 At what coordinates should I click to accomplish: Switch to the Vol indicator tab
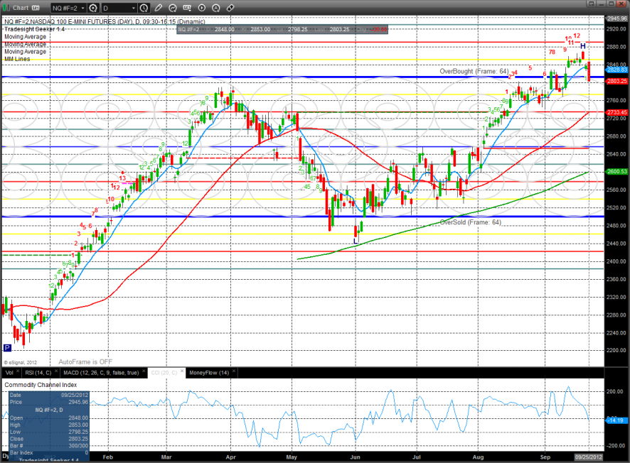[9, 372]
